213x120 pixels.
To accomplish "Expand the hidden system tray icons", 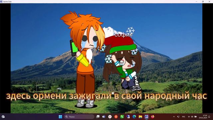I will [174, 117].
